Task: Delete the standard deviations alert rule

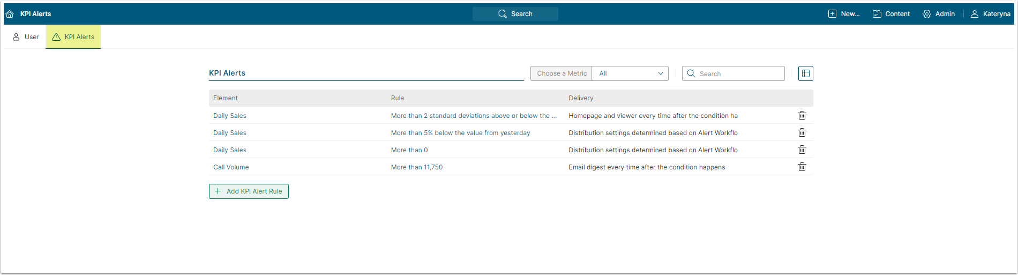Action: 802,115
